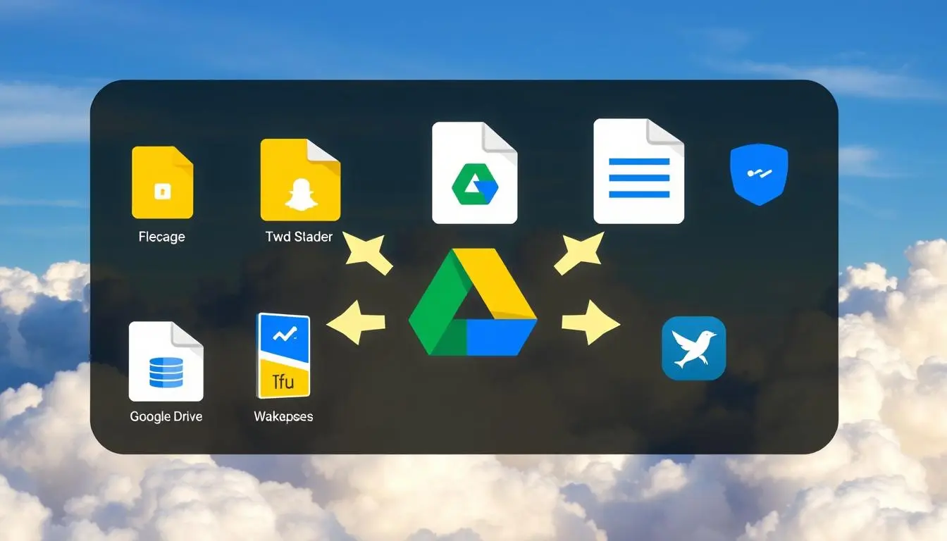
Task: Select the yellow ghost file icon
Action: [x=300, y=180]
